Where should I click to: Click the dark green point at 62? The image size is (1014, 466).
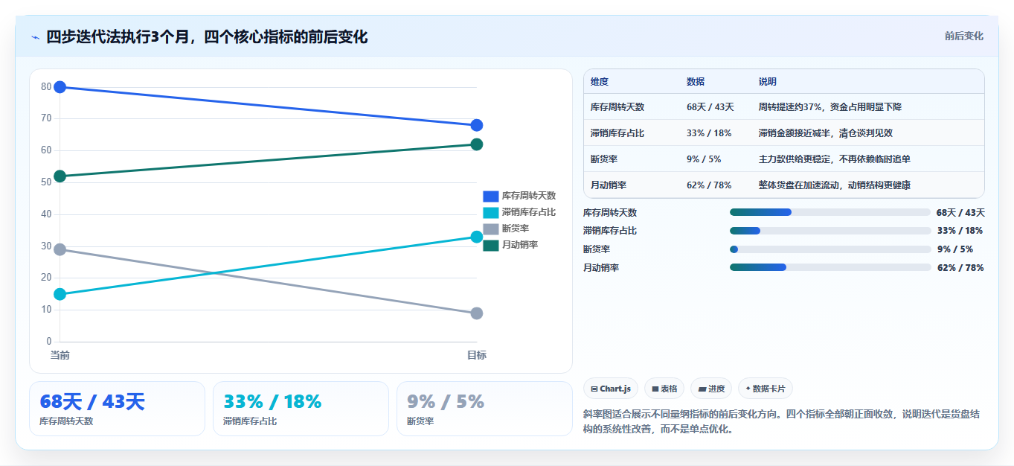(477, 144)
